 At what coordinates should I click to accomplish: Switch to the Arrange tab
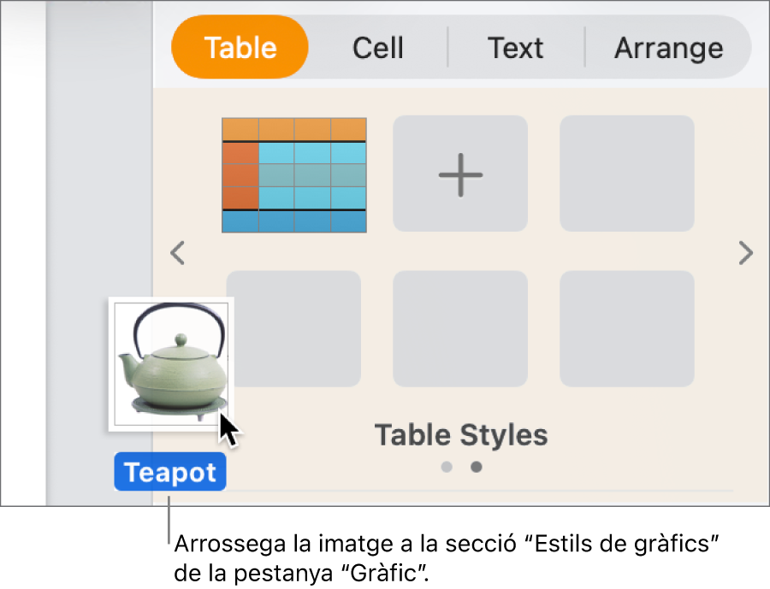coord(668,47)
